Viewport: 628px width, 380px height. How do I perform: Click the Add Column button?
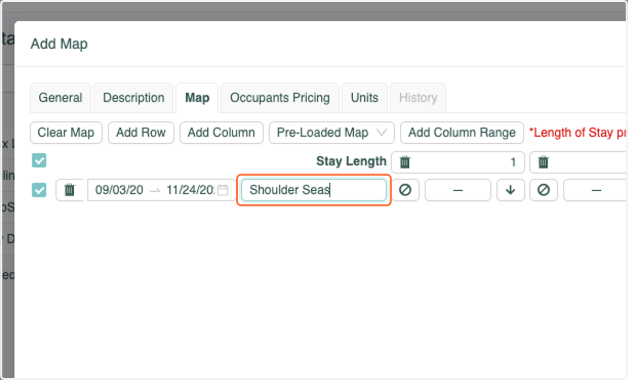pos(221,133)
